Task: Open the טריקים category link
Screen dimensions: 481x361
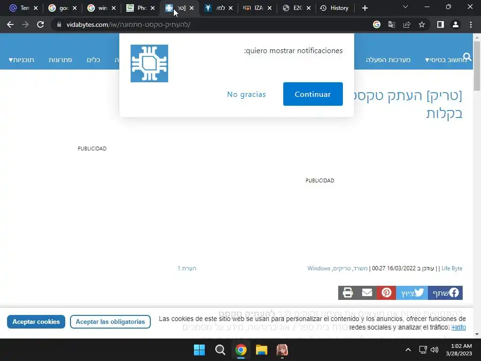Action: click(342, 268)
